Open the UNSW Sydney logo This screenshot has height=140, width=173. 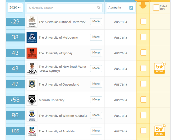tap(32, 69)
